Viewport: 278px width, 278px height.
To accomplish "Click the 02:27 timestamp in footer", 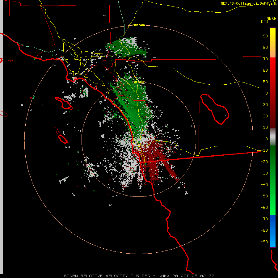I will point(207,276).
